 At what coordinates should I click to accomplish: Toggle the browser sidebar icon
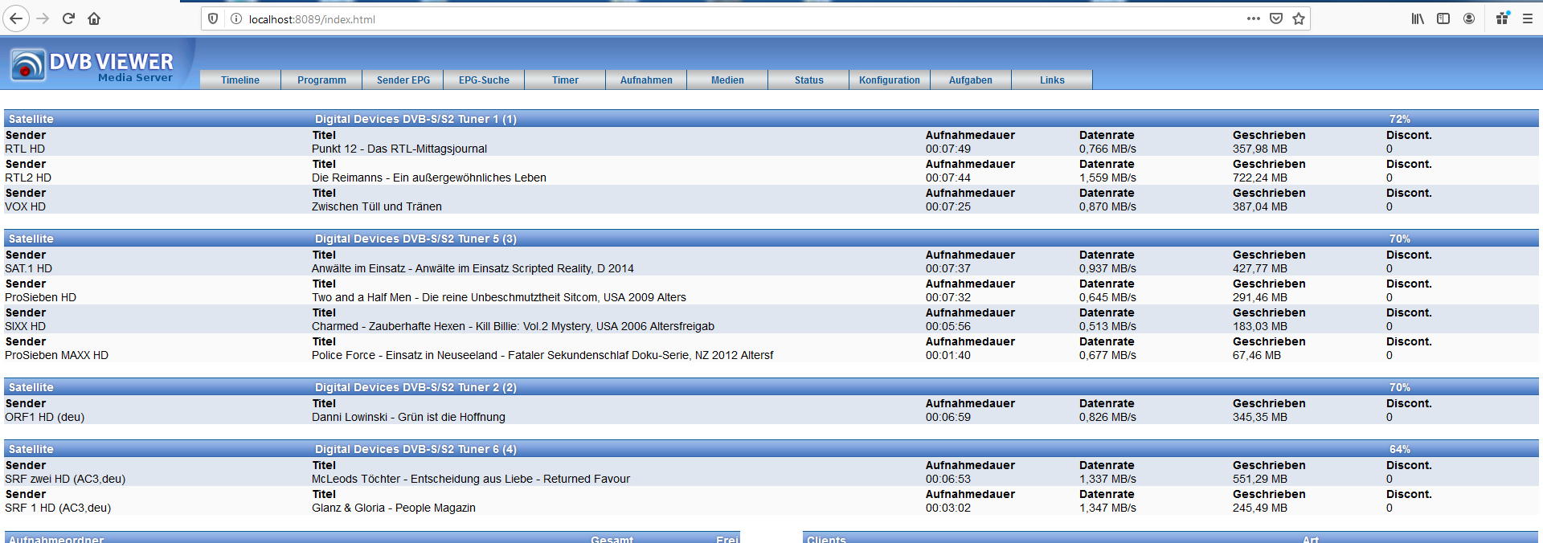(x=1443, y=18)
